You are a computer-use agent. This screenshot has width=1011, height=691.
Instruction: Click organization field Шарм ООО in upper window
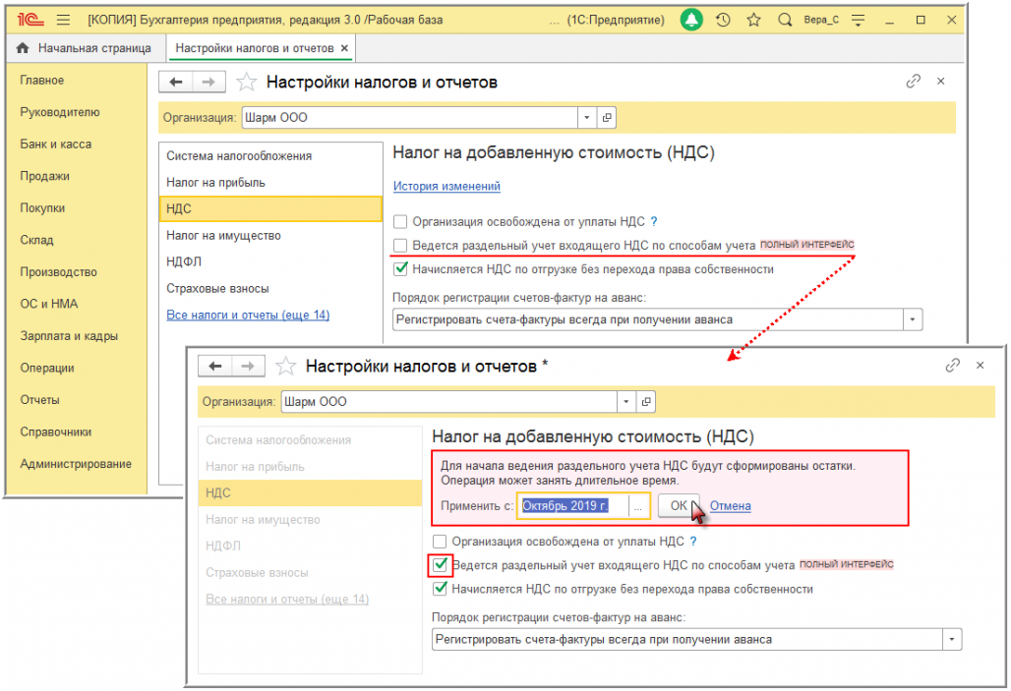410,117
